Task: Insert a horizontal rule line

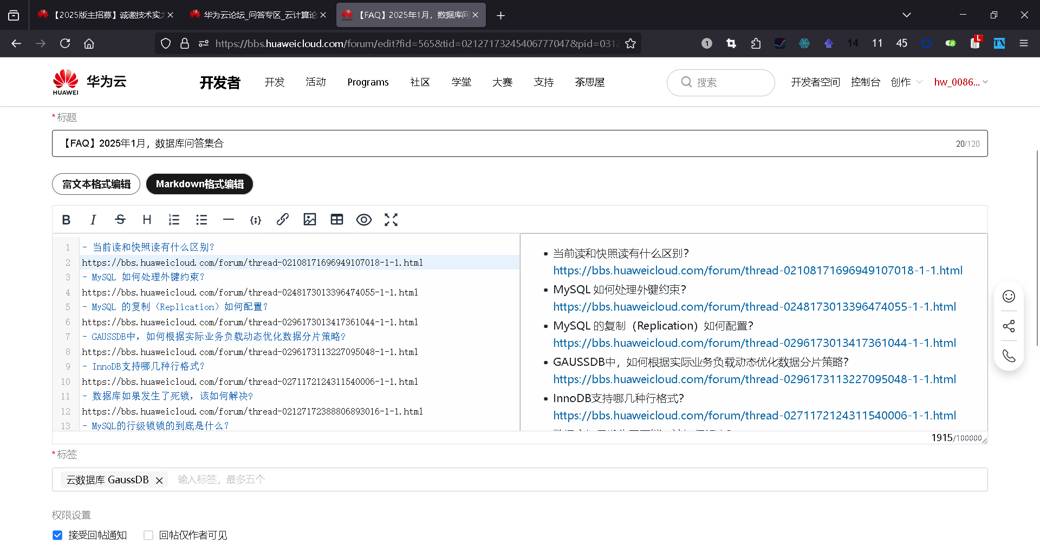Action: [229, 220]
